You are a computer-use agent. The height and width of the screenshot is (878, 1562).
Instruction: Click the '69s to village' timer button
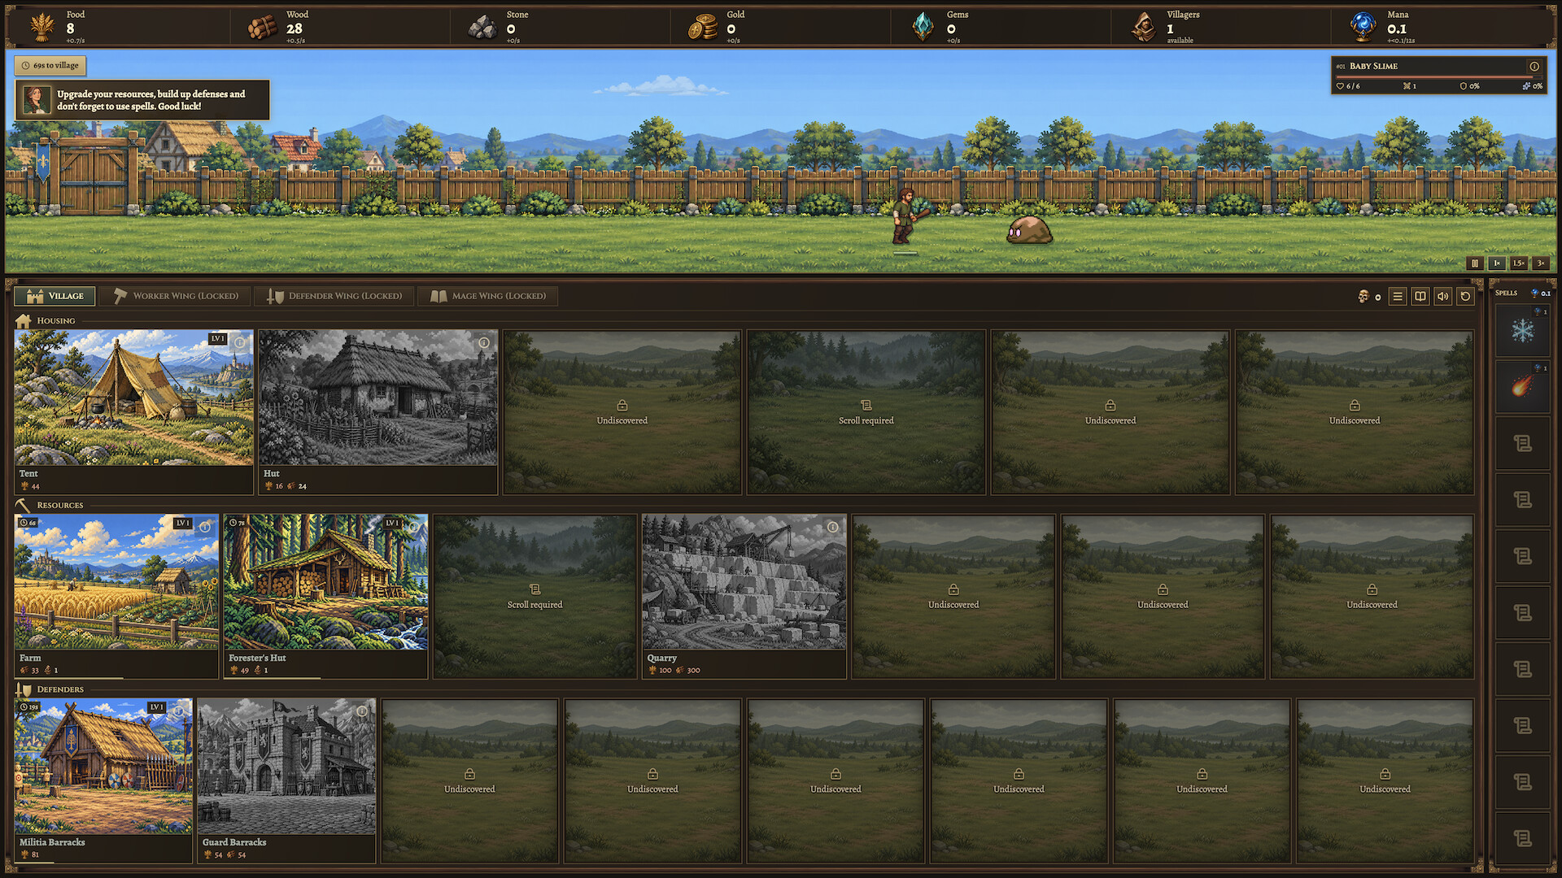pyautogui.click(x=50, y=65)
